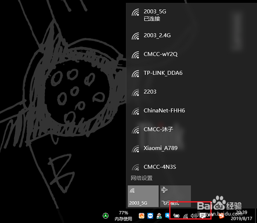Viewport: 257px width, 223px height.
Task: Select the network named 2203
Action: pos(191,92)
